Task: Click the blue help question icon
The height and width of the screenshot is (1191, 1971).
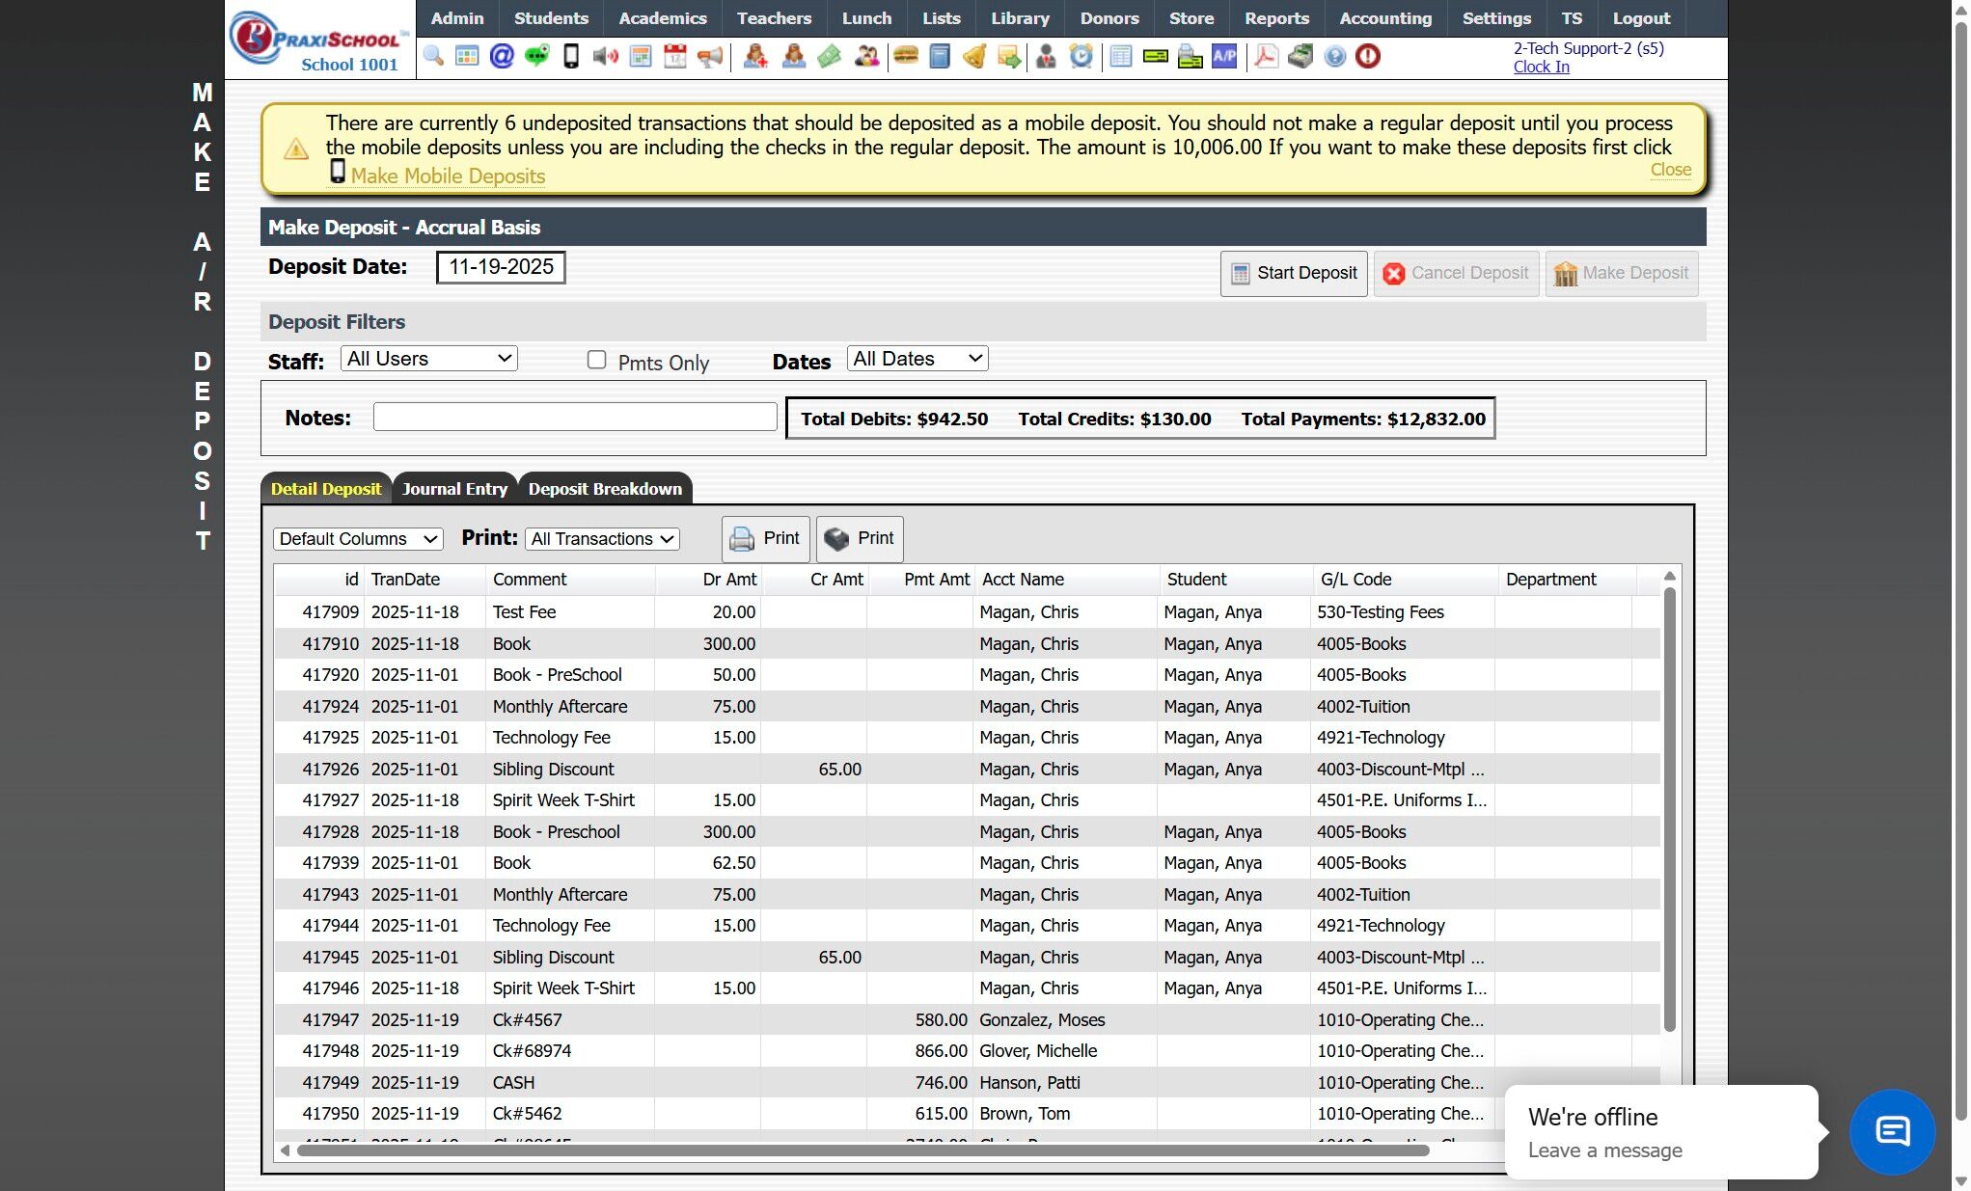Action: [x=1334, y=56]
